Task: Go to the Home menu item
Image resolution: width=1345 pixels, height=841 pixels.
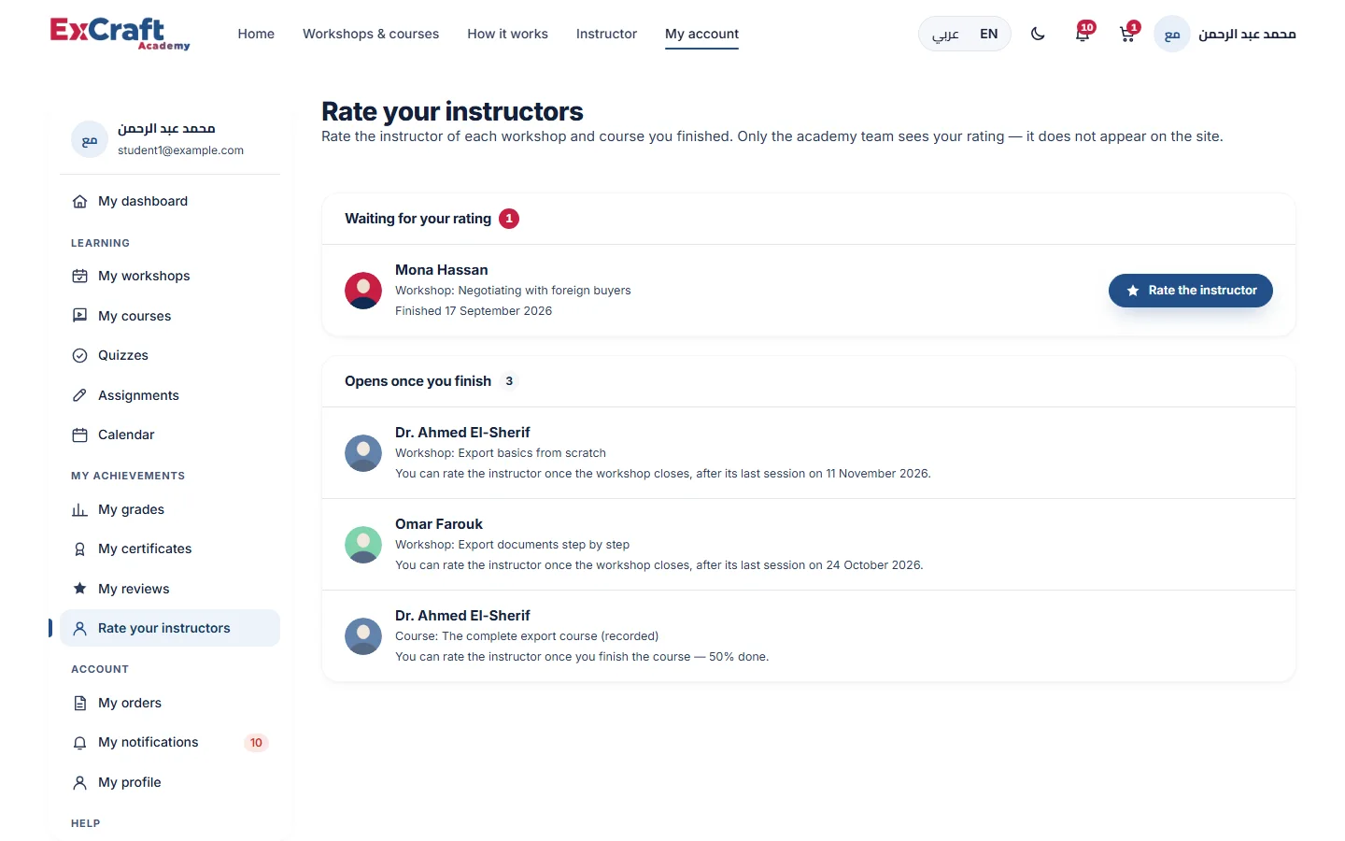Action: [x=256, y=34]
